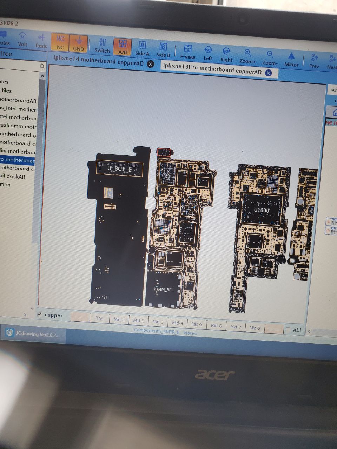Show Side B of the board
The height and width of the screenshot is (449, 337).
pyautogui.click(x=163, y=50)
